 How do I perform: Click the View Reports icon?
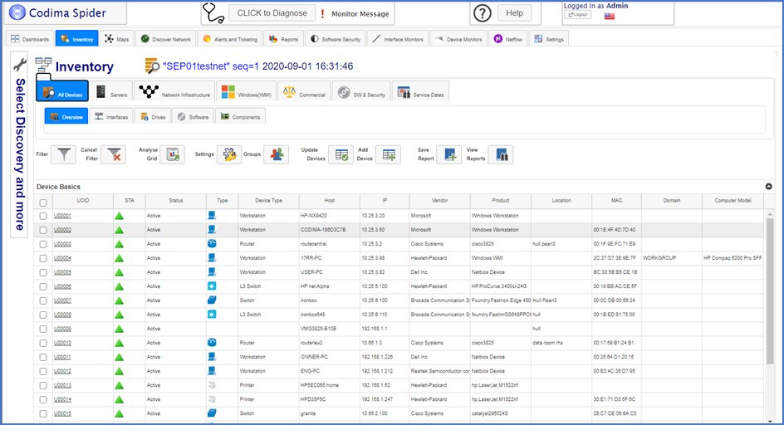coord(501,154)
